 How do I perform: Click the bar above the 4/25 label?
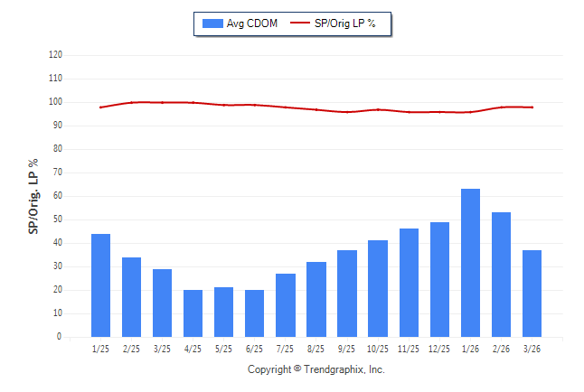coord(193,313)
